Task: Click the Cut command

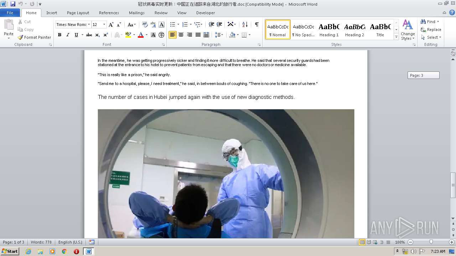Action: point(25,22)
